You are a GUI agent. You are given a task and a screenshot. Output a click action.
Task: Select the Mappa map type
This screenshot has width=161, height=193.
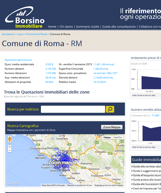(107, 137)
